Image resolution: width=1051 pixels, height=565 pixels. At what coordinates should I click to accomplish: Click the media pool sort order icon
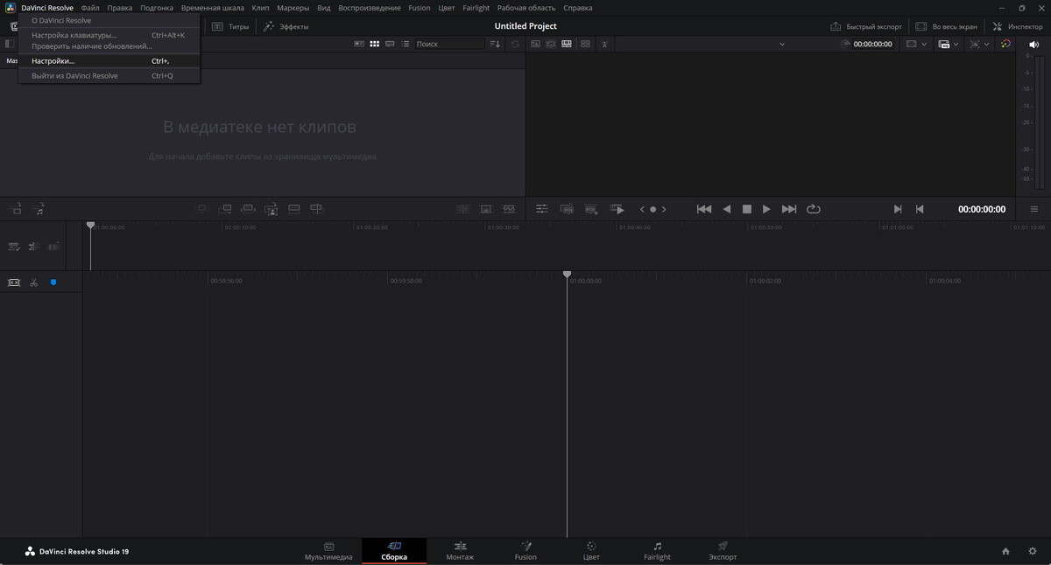(x=496, y=44)
